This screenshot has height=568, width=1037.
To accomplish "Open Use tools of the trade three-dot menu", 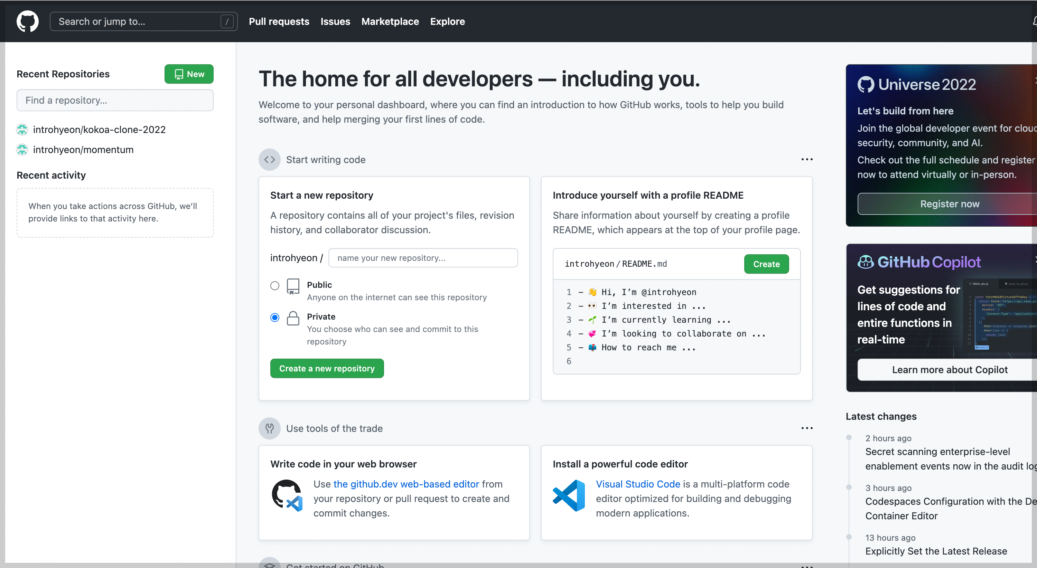I will 807,428.
